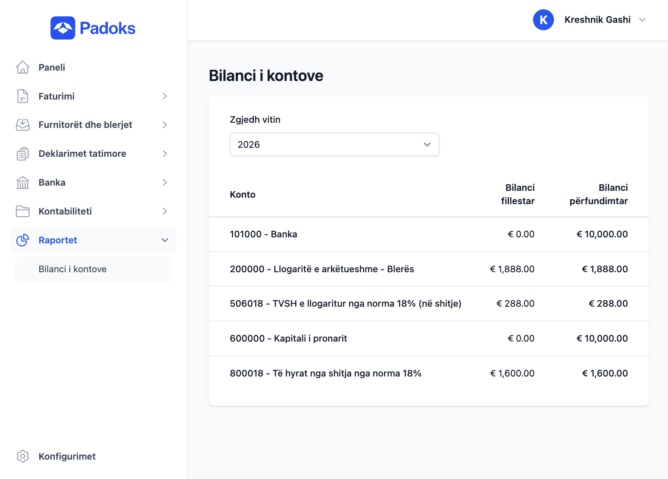Click the Konfigurimet gear icon

[22, 456]
